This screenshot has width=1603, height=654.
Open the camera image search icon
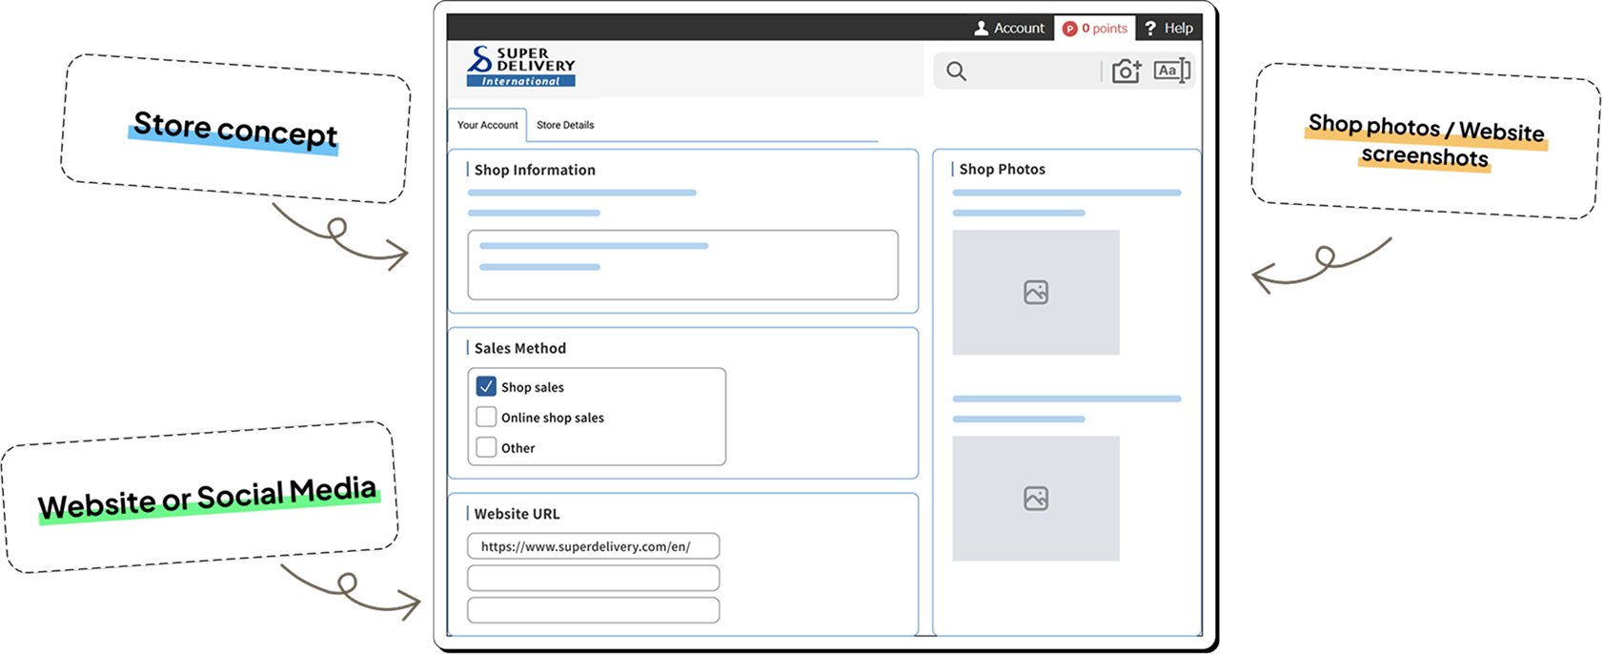pyautogui.click(x=1126, y=72)
